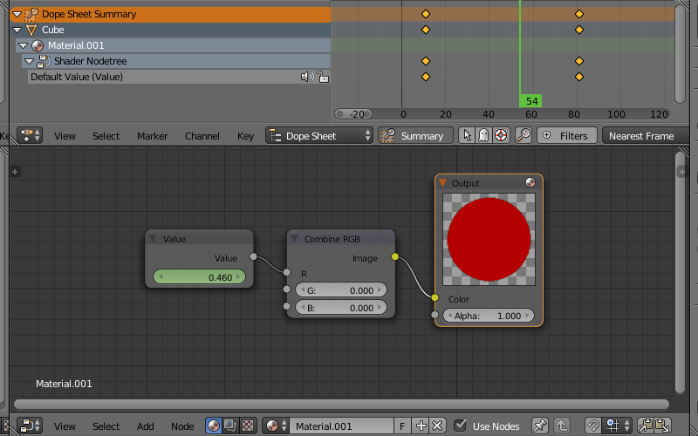
Task: Click the Combine RGB Image output socket
Action: pyautogui.click(x=395, y=256)
